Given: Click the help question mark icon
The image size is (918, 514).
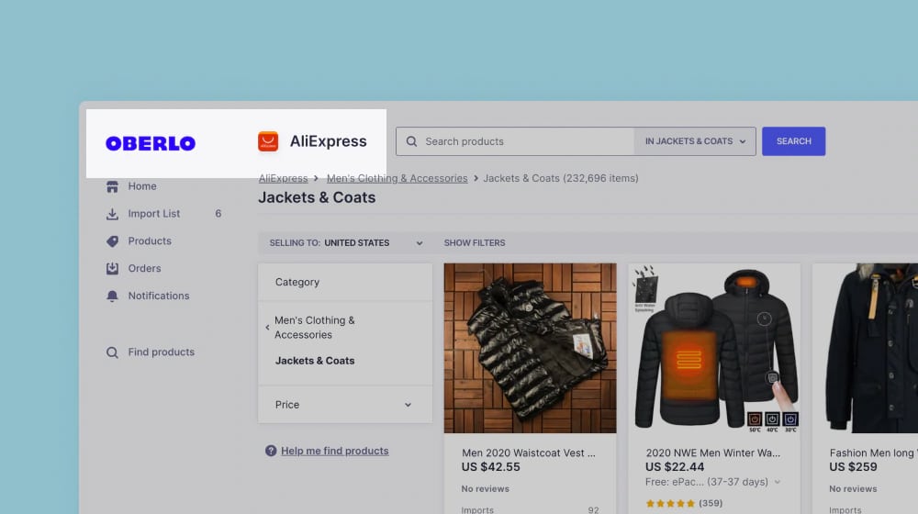Looking at the screenshot, I should point(271,451).
